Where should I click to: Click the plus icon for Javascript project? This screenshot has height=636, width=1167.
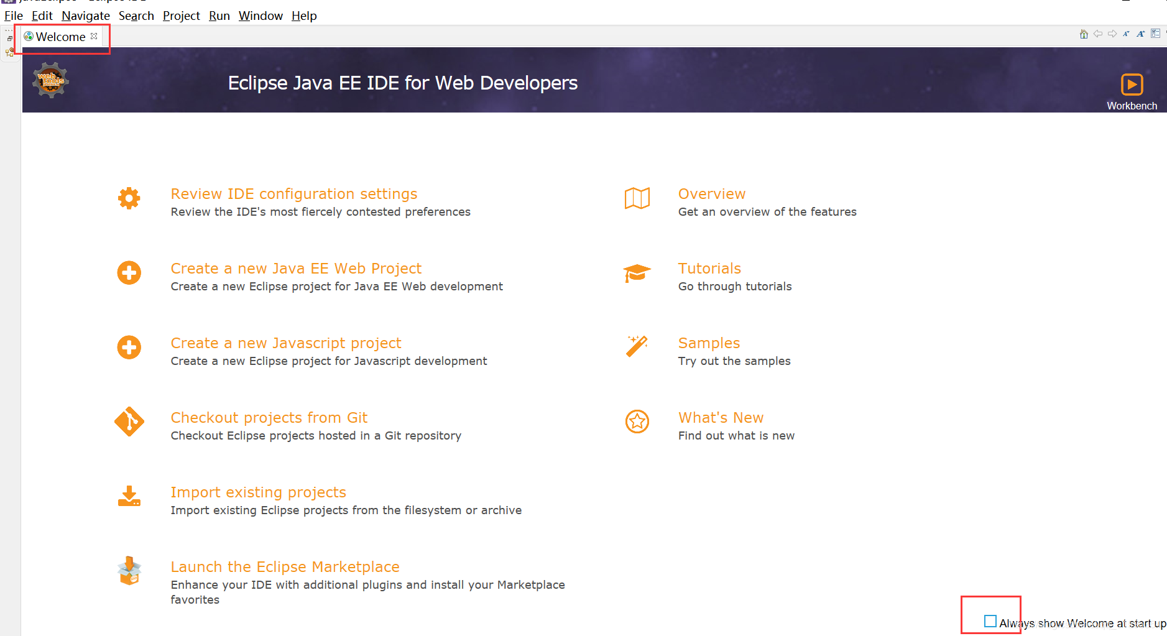pyautogui.click(x=129, y=348)
